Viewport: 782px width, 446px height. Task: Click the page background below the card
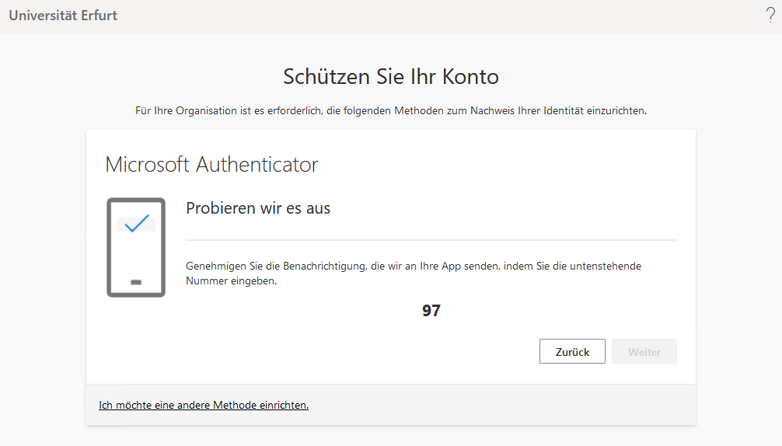tap(390, 437)
